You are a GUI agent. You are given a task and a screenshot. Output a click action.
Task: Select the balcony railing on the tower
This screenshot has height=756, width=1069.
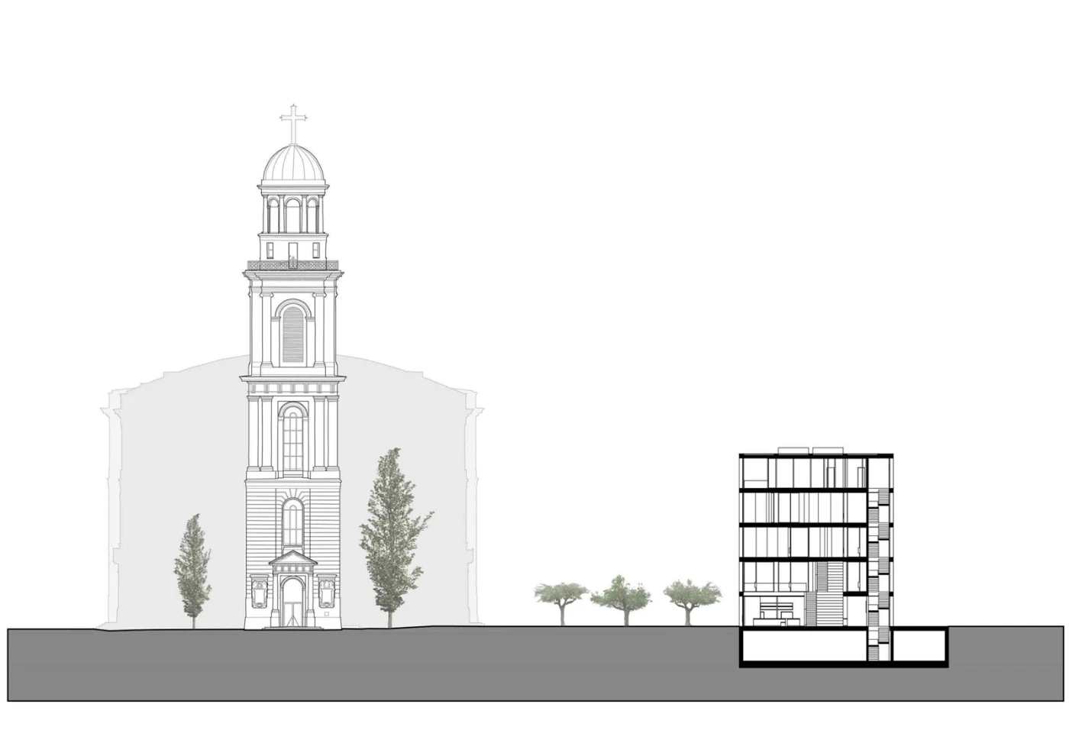[x=292, y=265]
